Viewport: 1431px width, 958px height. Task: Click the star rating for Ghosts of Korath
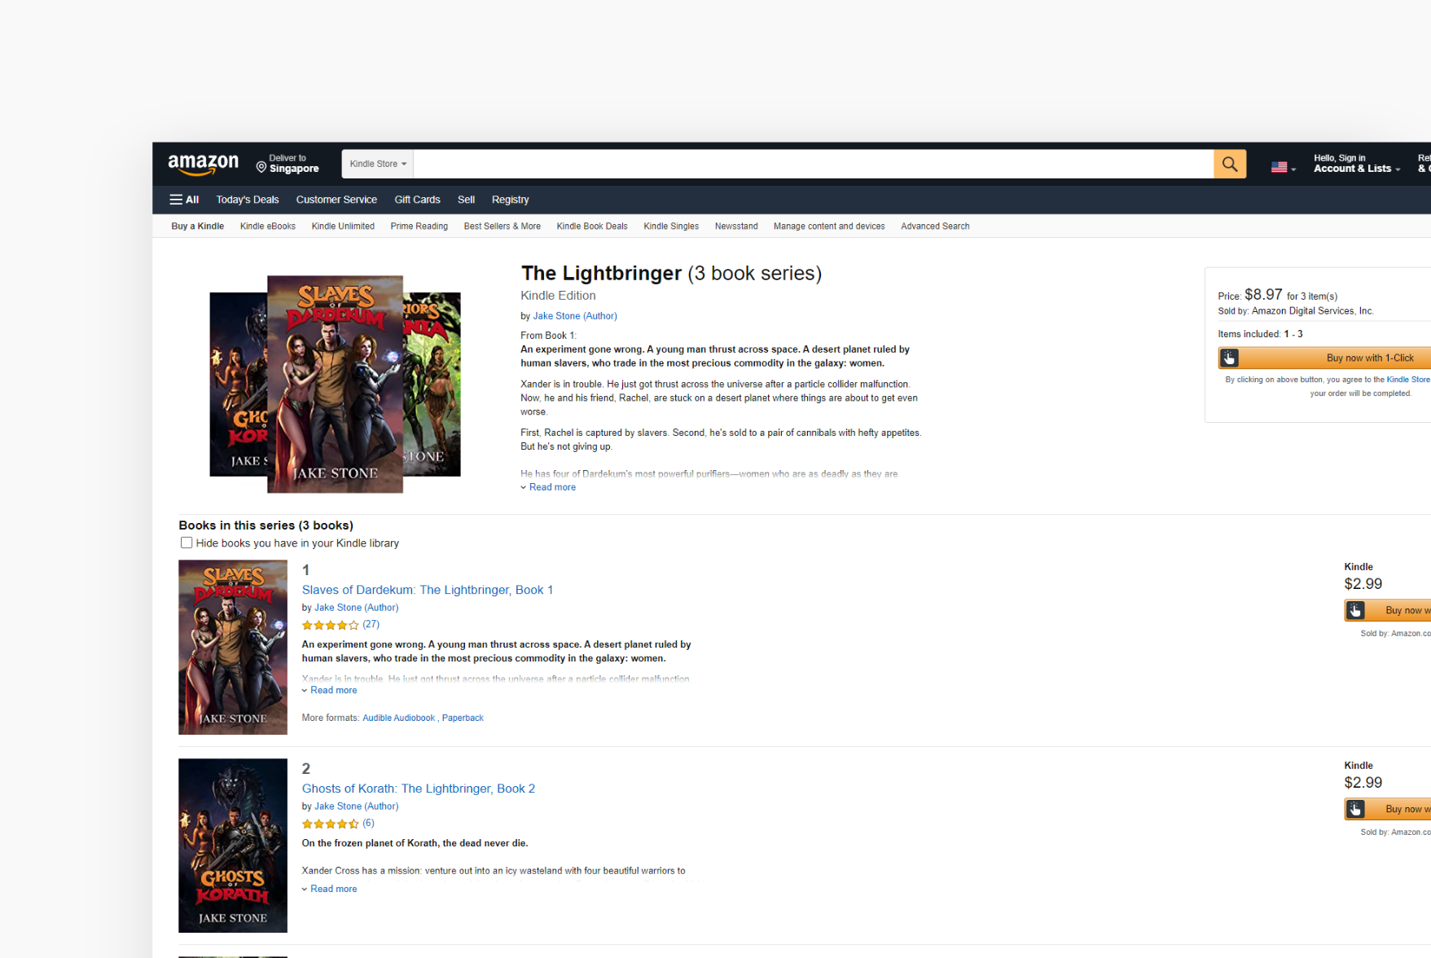pos(330,824)
